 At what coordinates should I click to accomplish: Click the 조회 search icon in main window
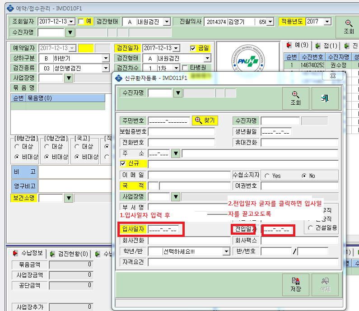point(348,27)
